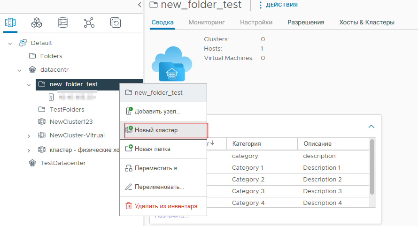The image size is (418, 226).
Task: Open VMs and Templates view icon
Action: [37, 23]
